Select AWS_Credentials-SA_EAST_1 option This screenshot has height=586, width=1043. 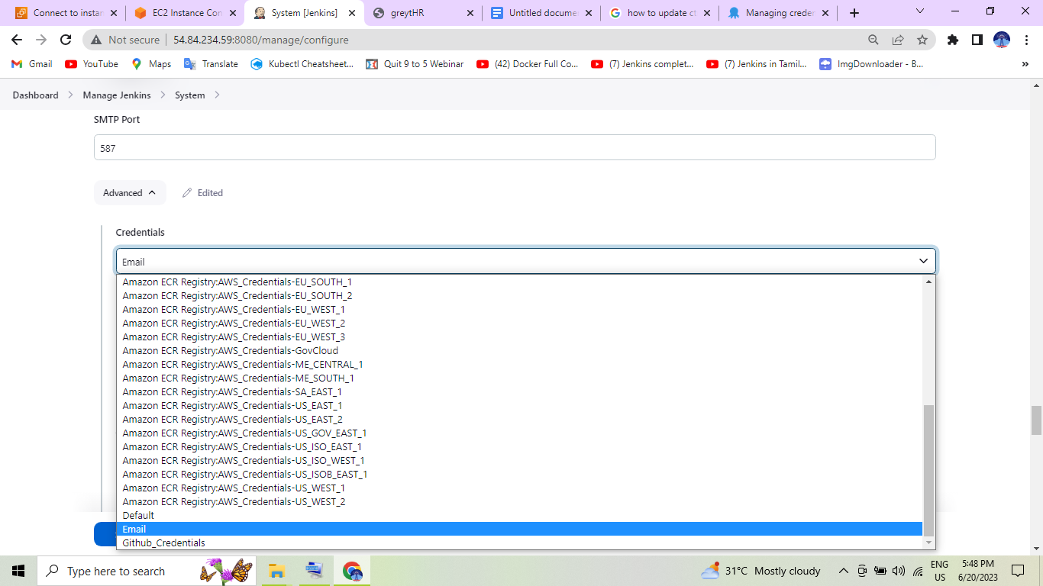[x=519, y=392]
